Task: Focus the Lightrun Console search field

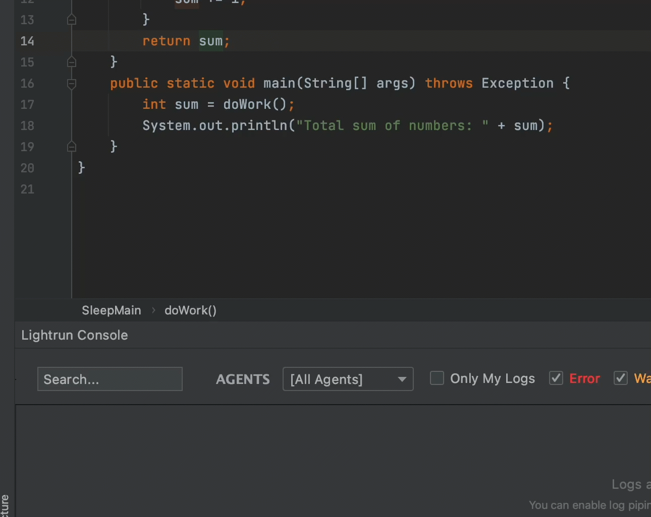Action: pyautogui.click(x=110, y=379)
